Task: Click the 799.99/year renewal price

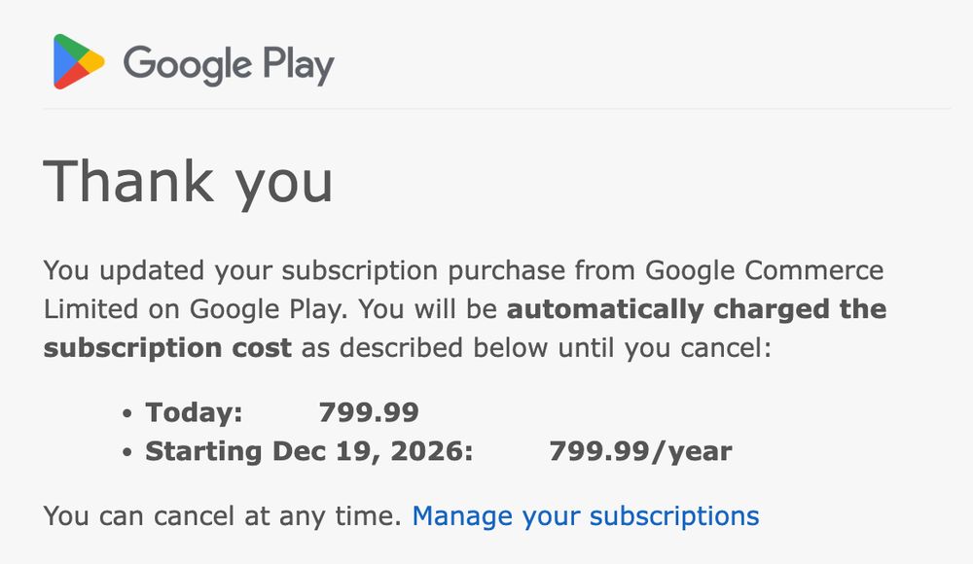Action: (640, 451)
